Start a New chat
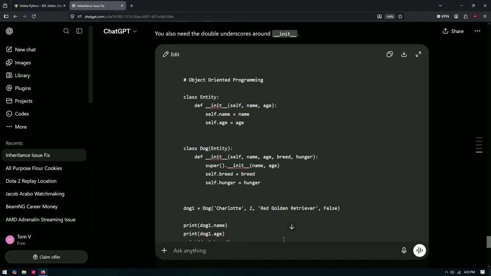491x276 pixels. [x=44, y=49]
